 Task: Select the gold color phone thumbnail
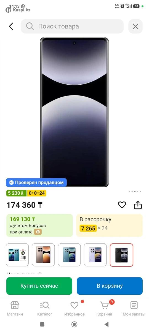click(43, 255)
